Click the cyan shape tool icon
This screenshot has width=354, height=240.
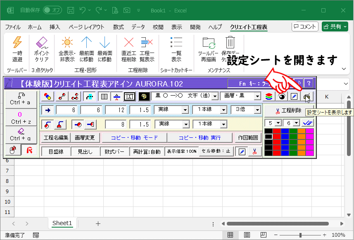(x=89, y=96)
